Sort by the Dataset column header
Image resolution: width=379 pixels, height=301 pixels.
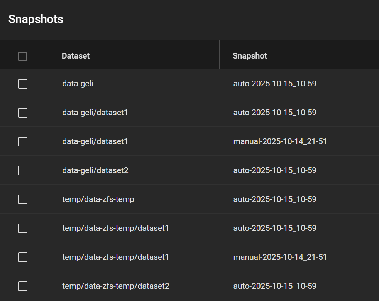click(x=76, y=56)
